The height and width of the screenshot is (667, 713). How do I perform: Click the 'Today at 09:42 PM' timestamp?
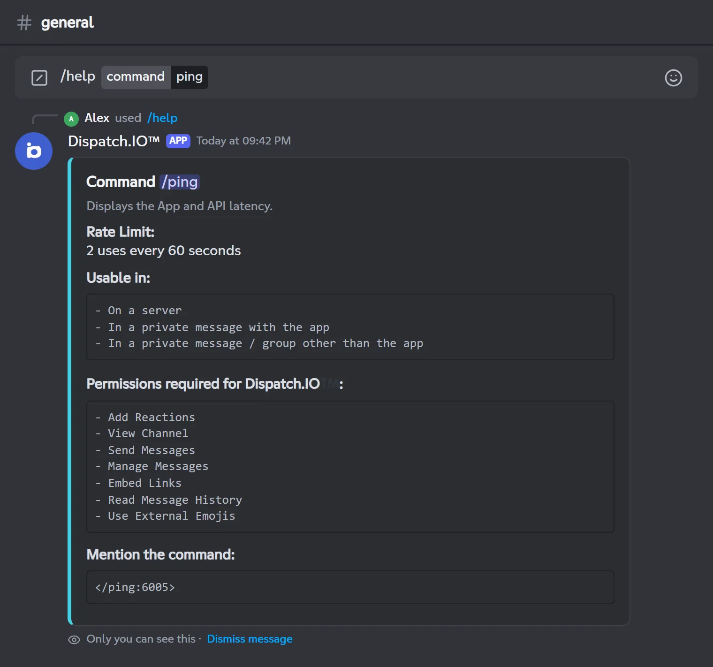pos(243,141)
